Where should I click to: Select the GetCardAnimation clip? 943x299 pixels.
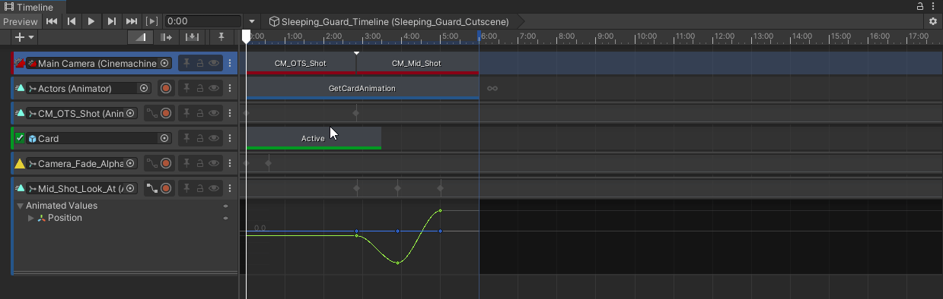pyautogui.click(x=362, y=88)
